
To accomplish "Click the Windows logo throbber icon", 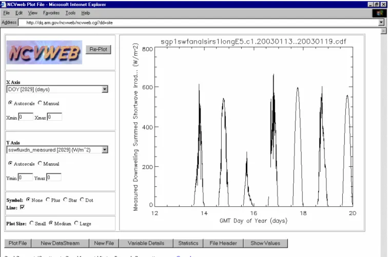I will tap(379, 13).
